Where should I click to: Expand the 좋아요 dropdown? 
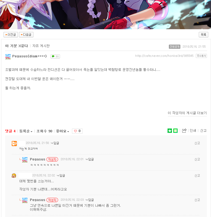pyautogui.click(x=62, y=131)
